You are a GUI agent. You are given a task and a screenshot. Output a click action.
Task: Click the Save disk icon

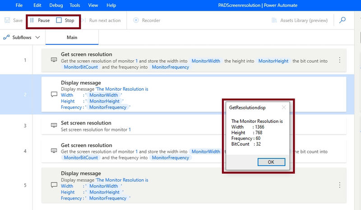7,20
